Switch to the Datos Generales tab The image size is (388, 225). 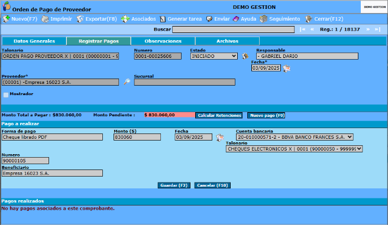[x=34, y=41]
